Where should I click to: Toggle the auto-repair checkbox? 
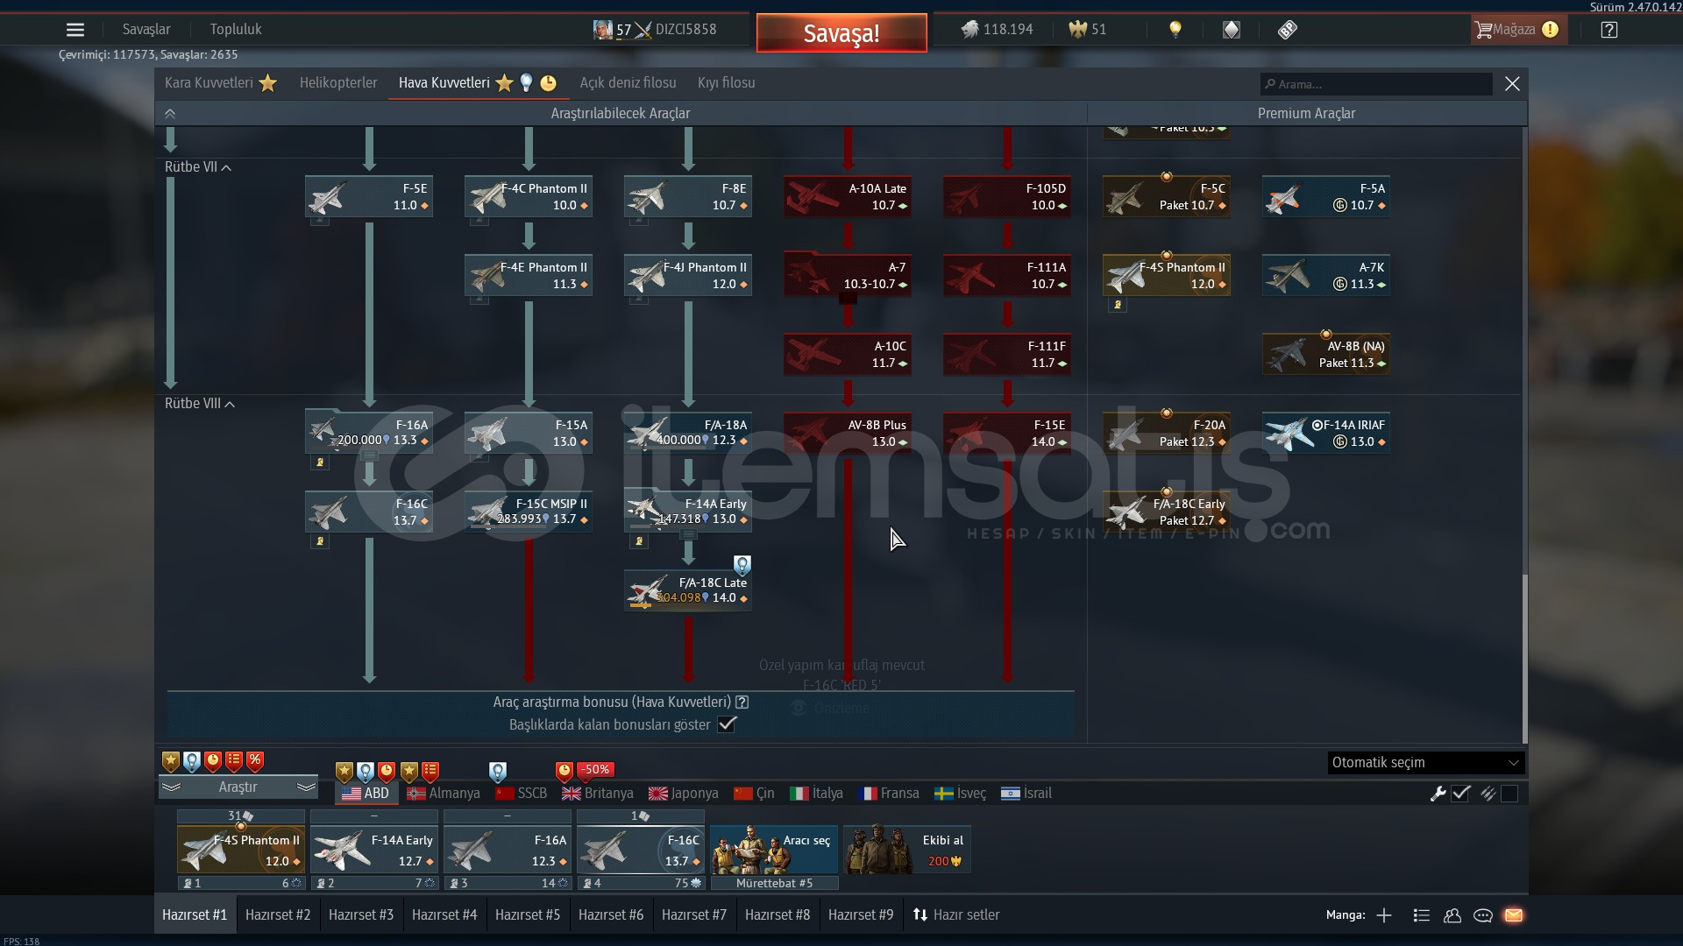coord(1460,794)
